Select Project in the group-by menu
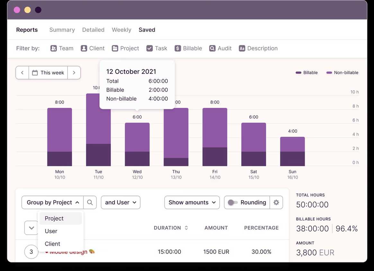The width and height of the screenshot is (374, 271). 61,218
